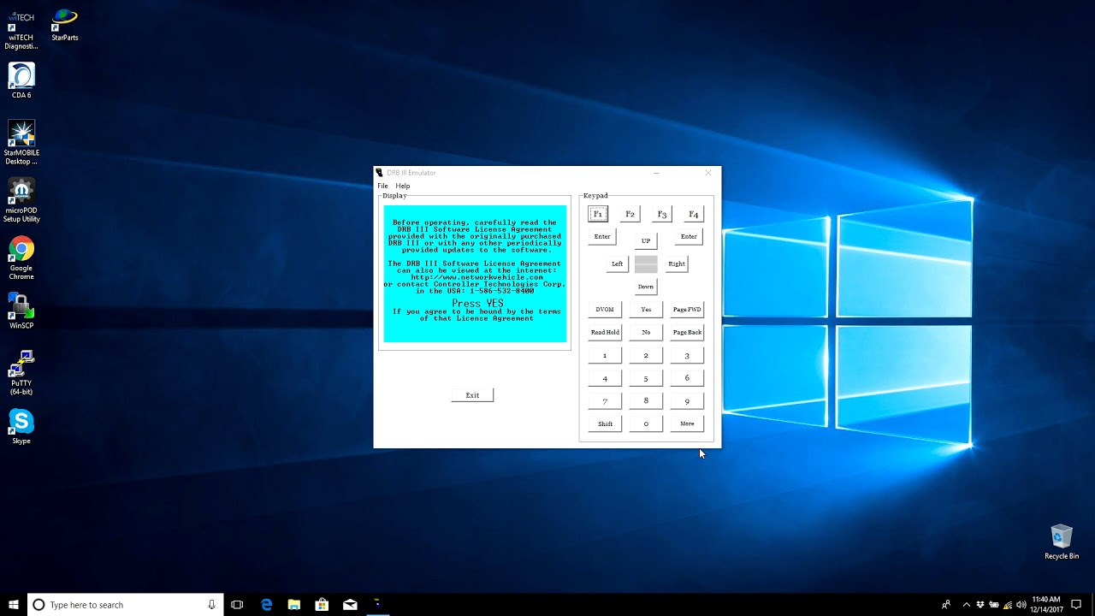Screen dimensions: 1095x616
Task: Open Task View on taskbar
Action: pyautogui.click(x=237, y=605)
